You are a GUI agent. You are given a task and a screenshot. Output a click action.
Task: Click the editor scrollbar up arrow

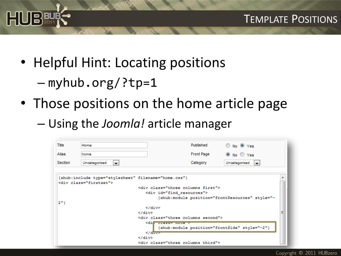coord(282,178)
